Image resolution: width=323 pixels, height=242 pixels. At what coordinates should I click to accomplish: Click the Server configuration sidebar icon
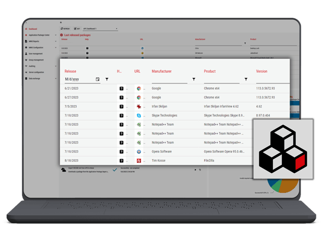(26, 72)
